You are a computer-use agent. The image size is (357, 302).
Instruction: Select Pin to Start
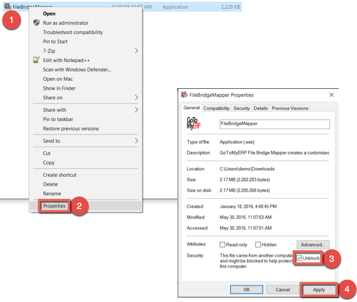[55, 42]
